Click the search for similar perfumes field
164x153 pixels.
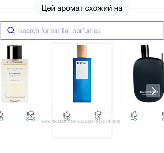click(x=82, y=30)
